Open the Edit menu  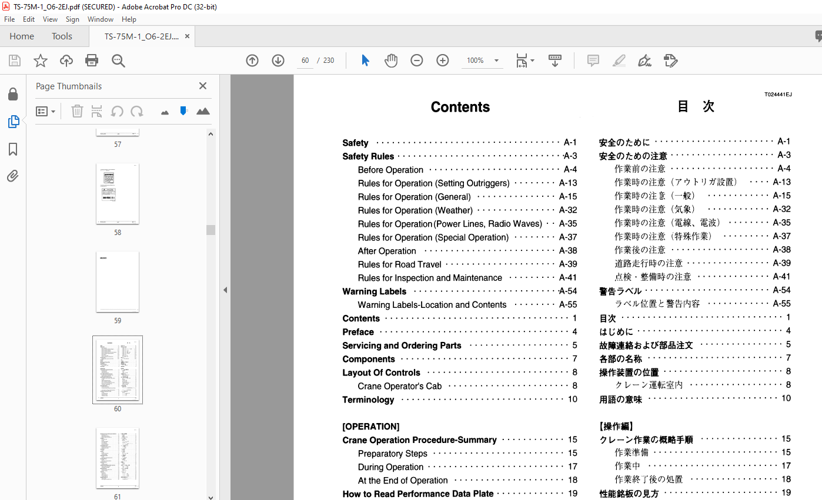coord(29,19)
